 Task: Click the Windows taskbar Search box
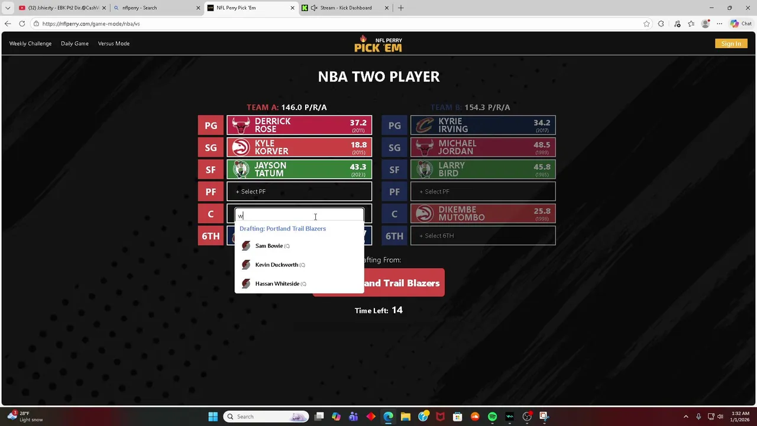266,417
